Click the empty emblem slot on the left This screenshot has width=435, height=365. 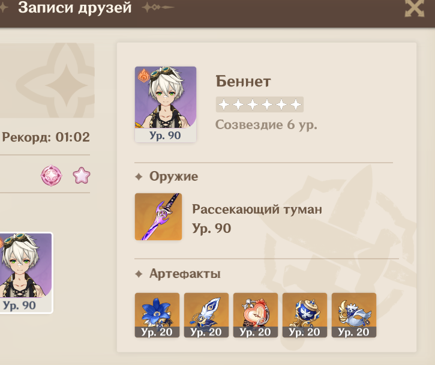coord(47,80)
